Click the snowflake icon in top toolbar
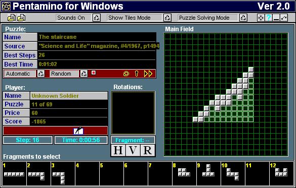 [261, 18]
